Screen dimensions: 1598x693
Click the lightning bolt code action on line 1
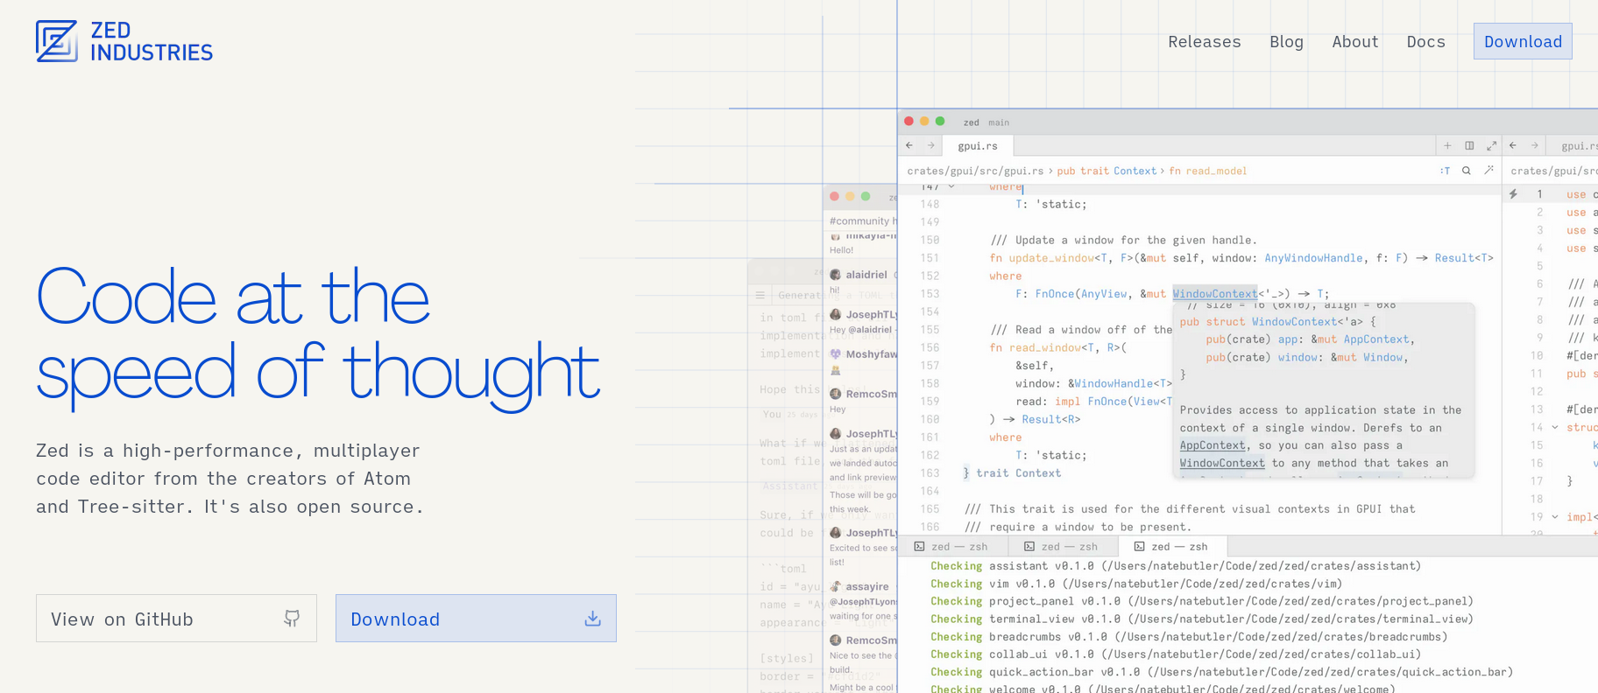[1513, 194]
